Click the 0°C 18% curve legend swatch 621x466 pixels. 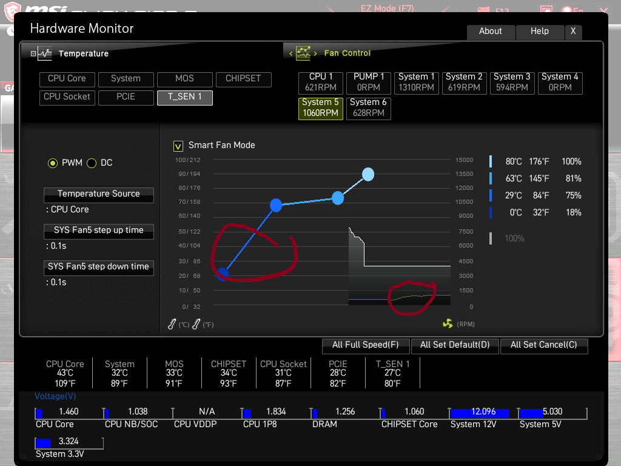[x=491, y=212]
